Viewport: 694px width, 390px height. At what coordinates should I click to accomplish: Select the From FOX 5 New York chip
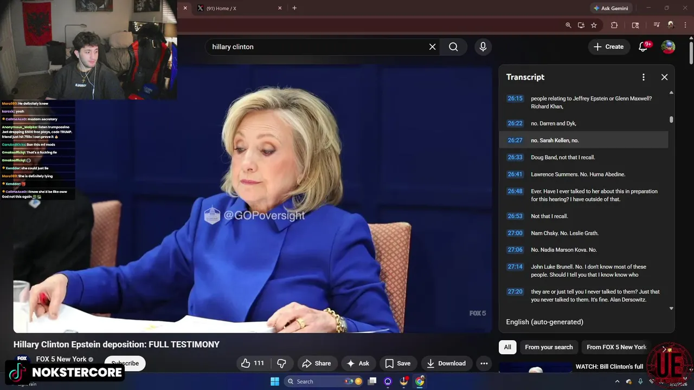pyautogui.click(x=616, y=347)
